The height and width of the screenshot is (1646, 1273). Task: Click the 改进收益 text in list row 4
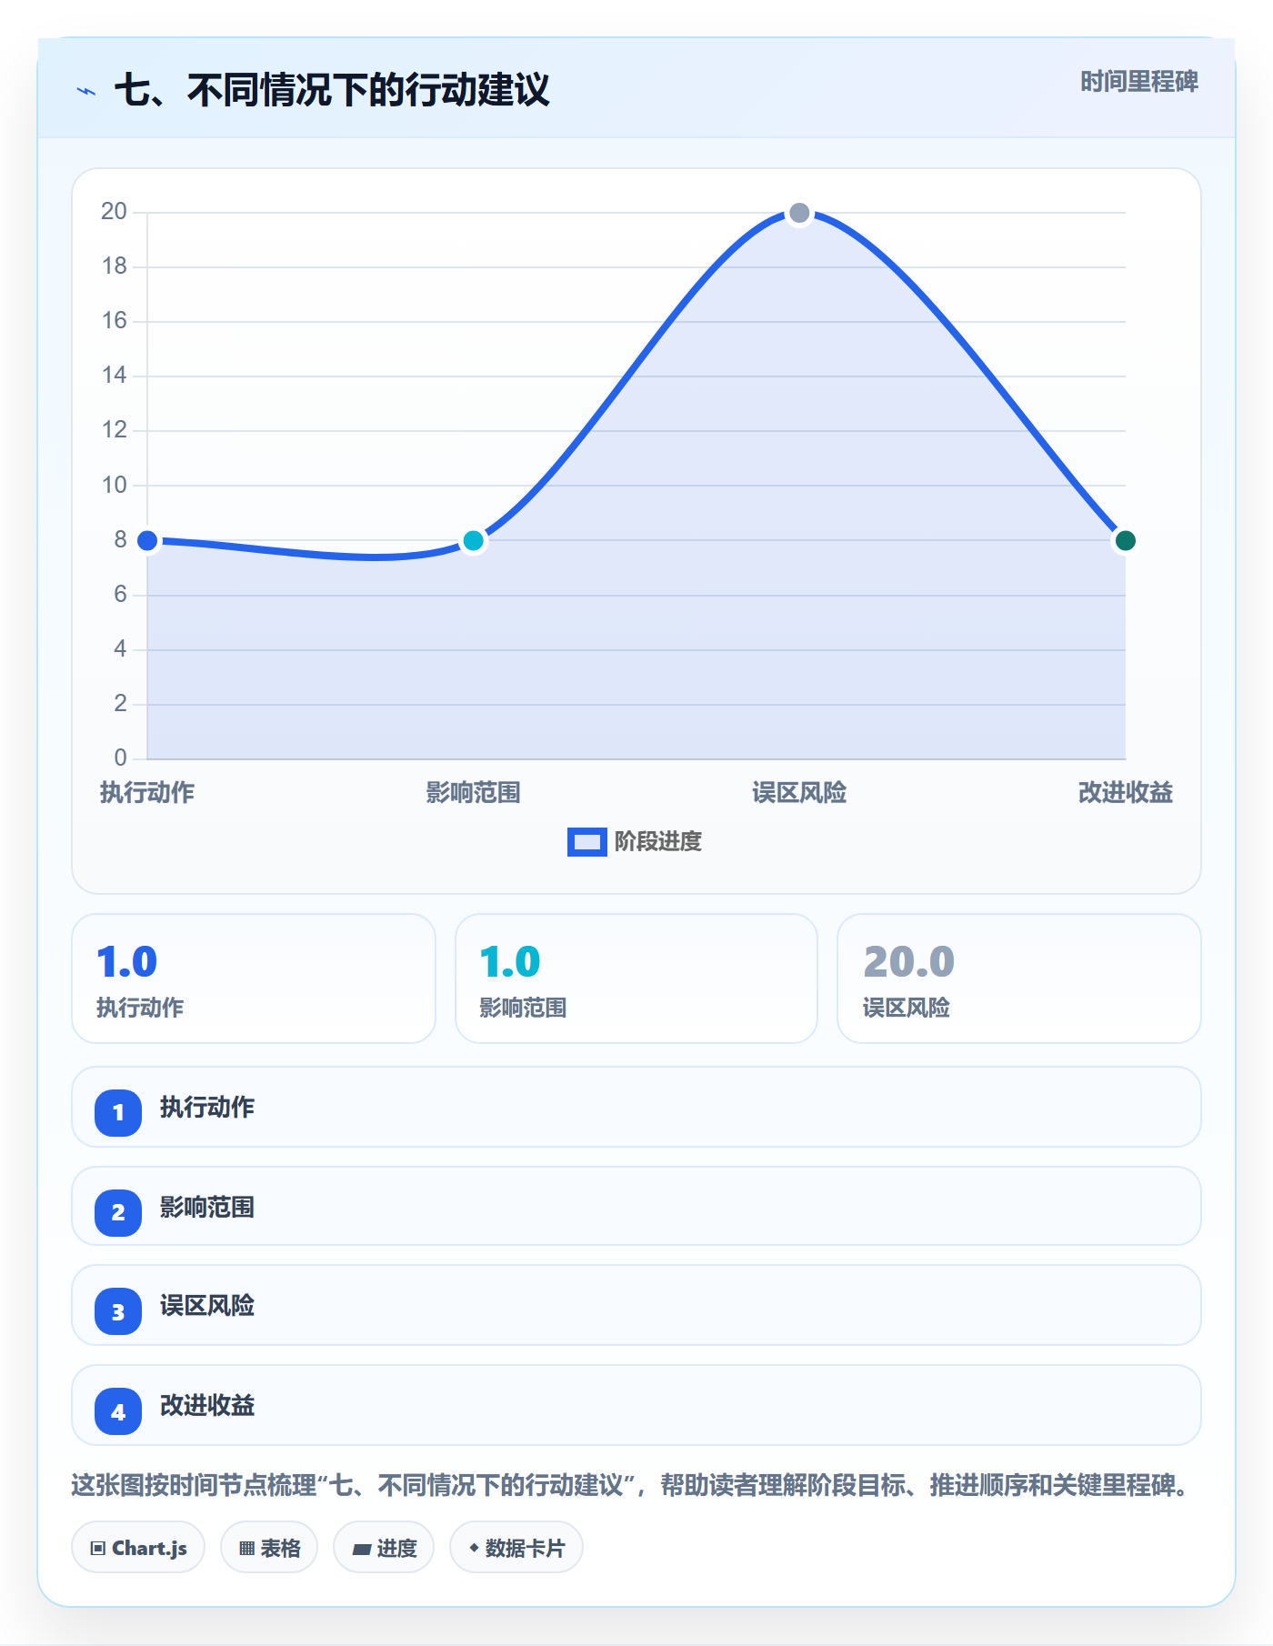207,1406
